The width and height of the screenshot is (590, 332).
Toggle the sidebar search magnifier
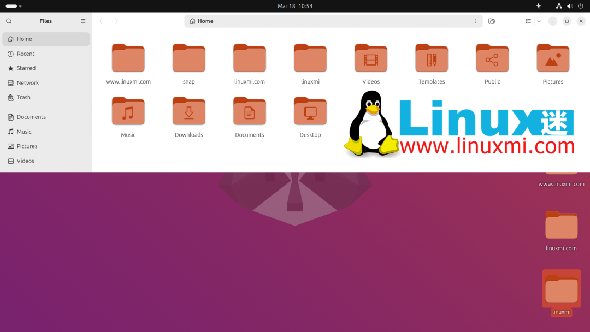click(8, 21)
